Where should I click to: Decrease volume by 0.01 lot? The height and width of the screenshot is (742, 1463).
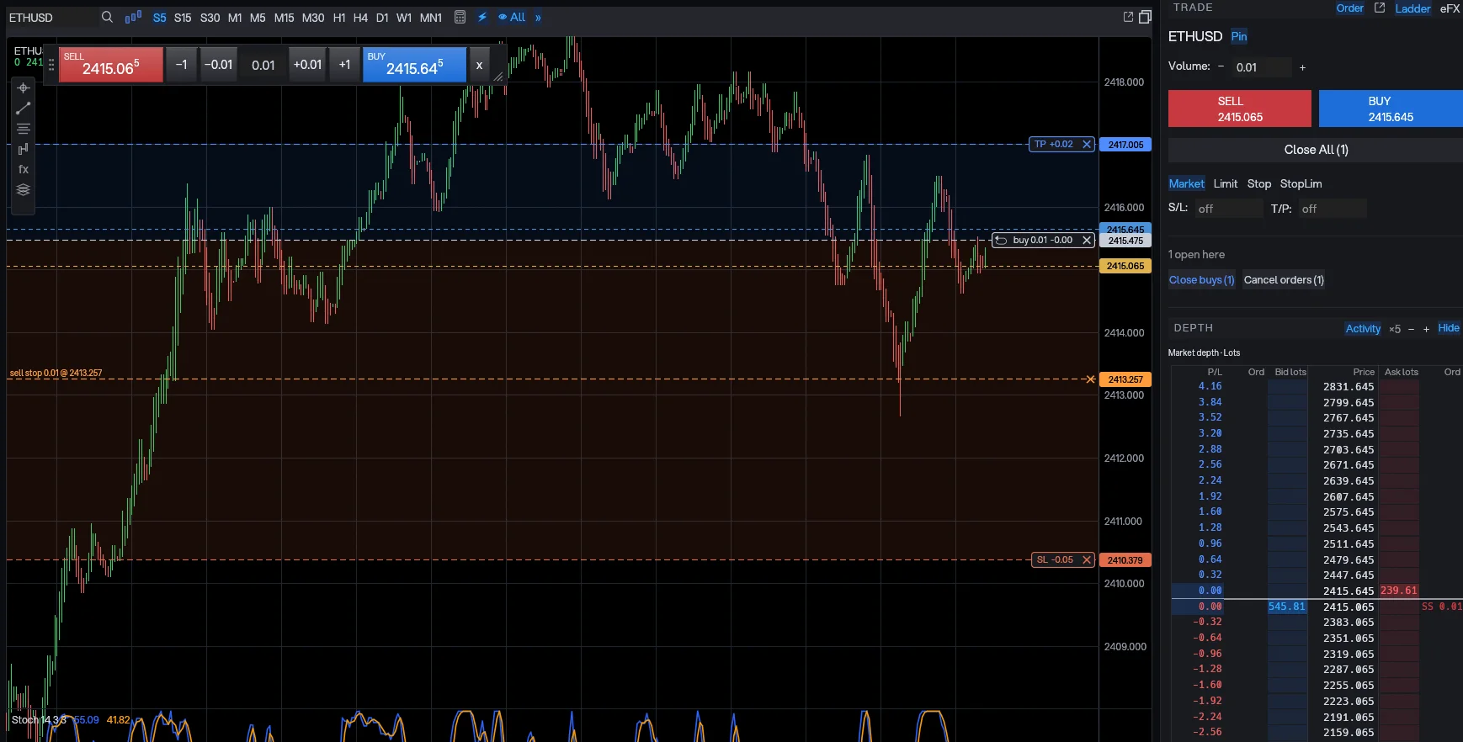(218, 65)
